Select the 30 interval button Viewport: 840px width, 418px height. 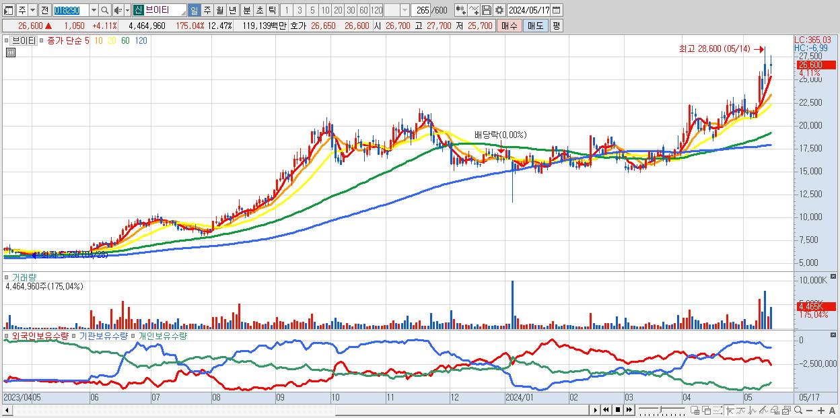coord(351,10)
